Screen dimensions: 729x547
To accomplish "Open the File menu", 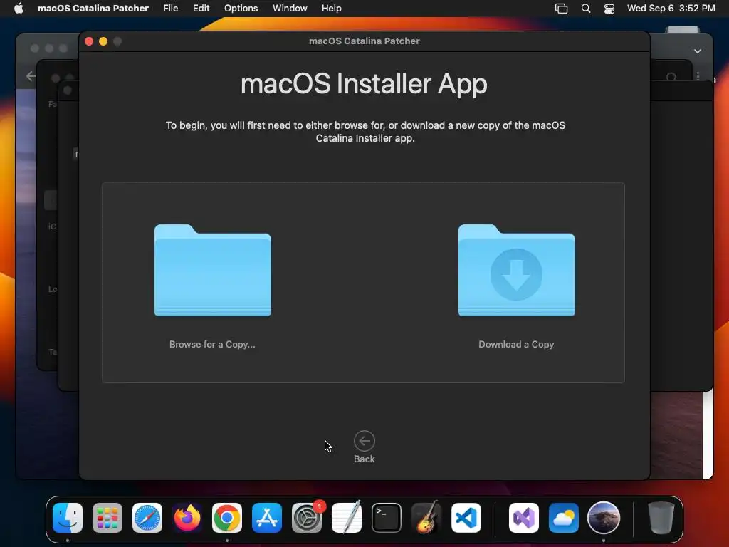I will pos(171,8).
